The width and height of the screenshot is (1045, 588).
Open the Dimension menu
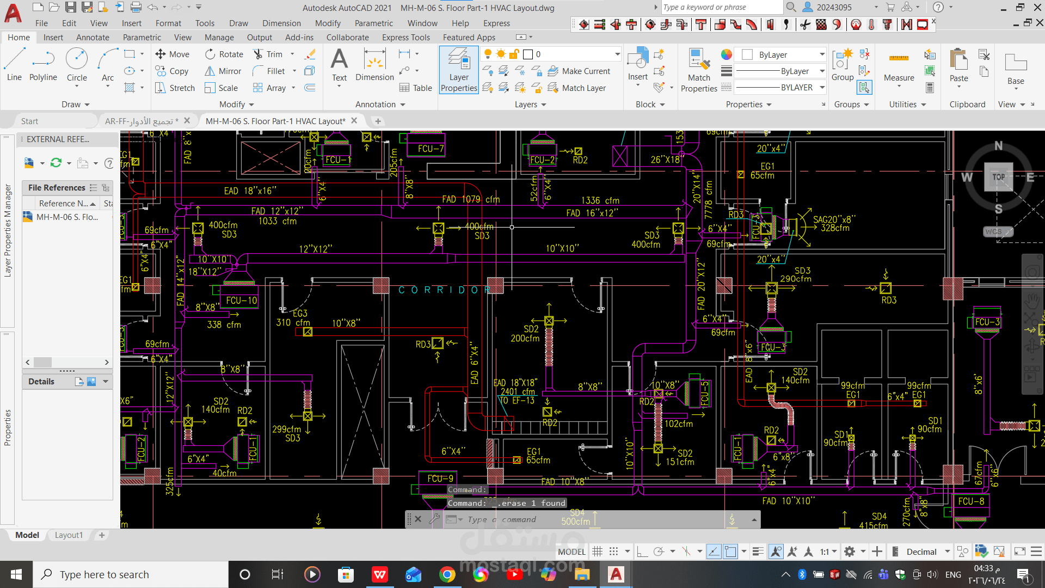click(281, 23)
